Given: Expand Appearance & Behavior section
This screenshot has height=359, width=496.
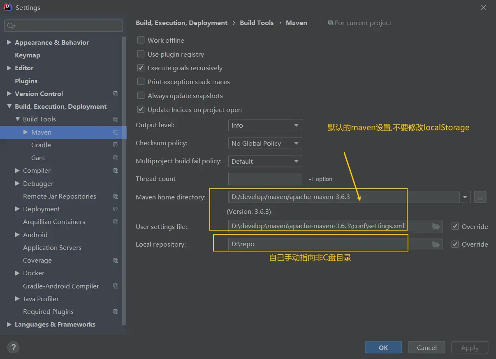Looking at the screenshot, I should pyautogui.click(x=9, y=42).
